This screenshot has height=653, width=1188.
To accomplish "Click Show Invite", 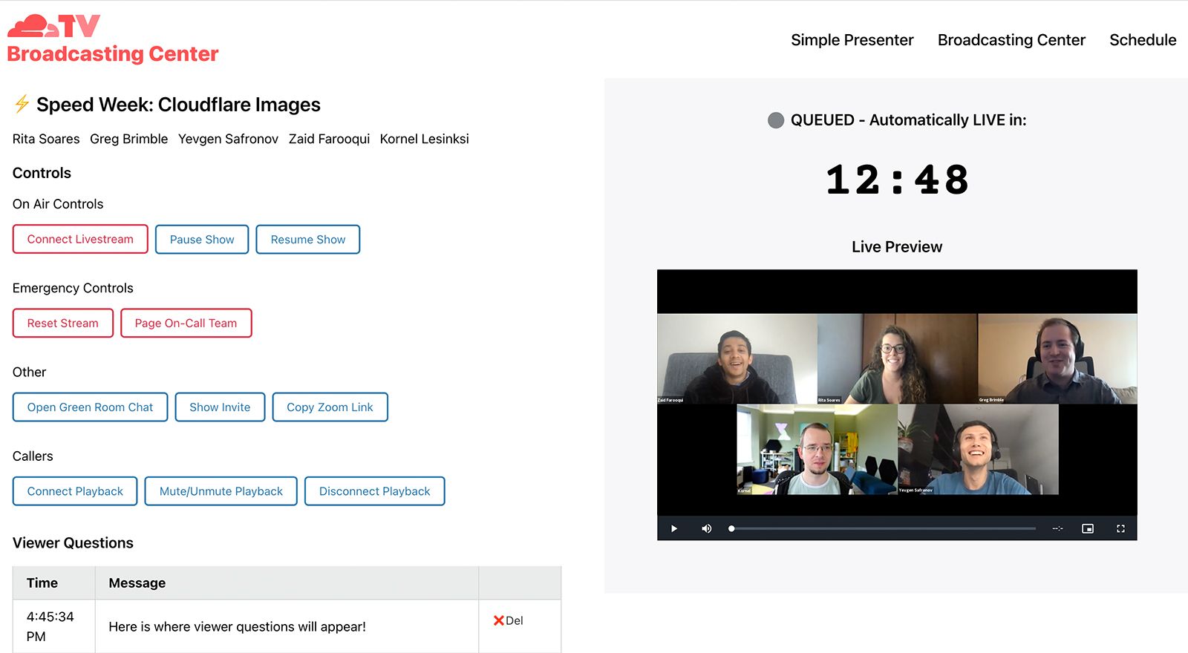I will tap(220, 407).
